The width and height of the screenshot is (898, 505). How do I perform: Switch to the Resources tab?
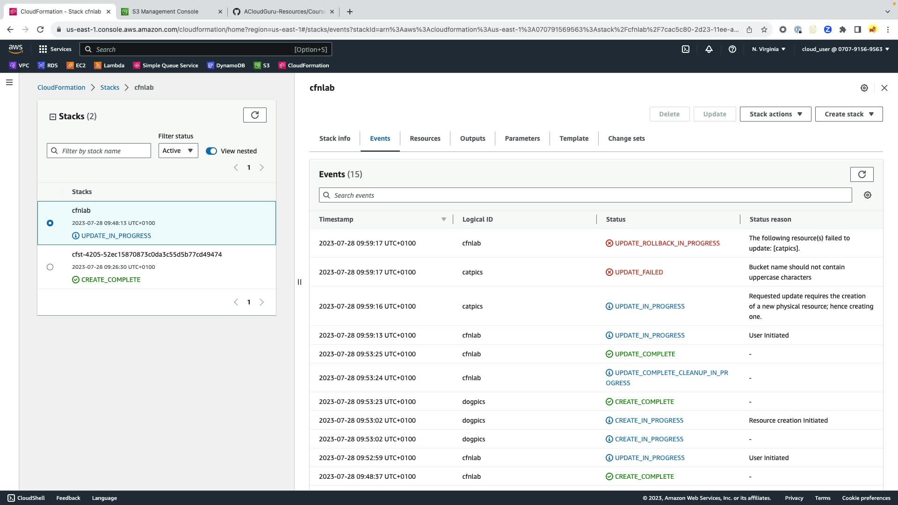coord(425,138)
